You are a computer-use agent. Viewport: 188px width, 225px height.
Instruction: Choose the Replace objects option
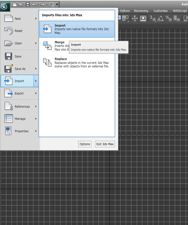[x=77, y=63]
